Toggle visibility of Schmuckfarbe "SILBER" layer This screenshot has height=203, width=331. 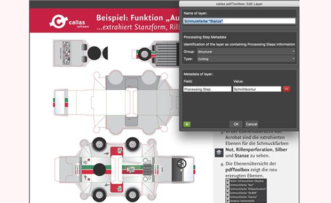(x=227, y=193)
